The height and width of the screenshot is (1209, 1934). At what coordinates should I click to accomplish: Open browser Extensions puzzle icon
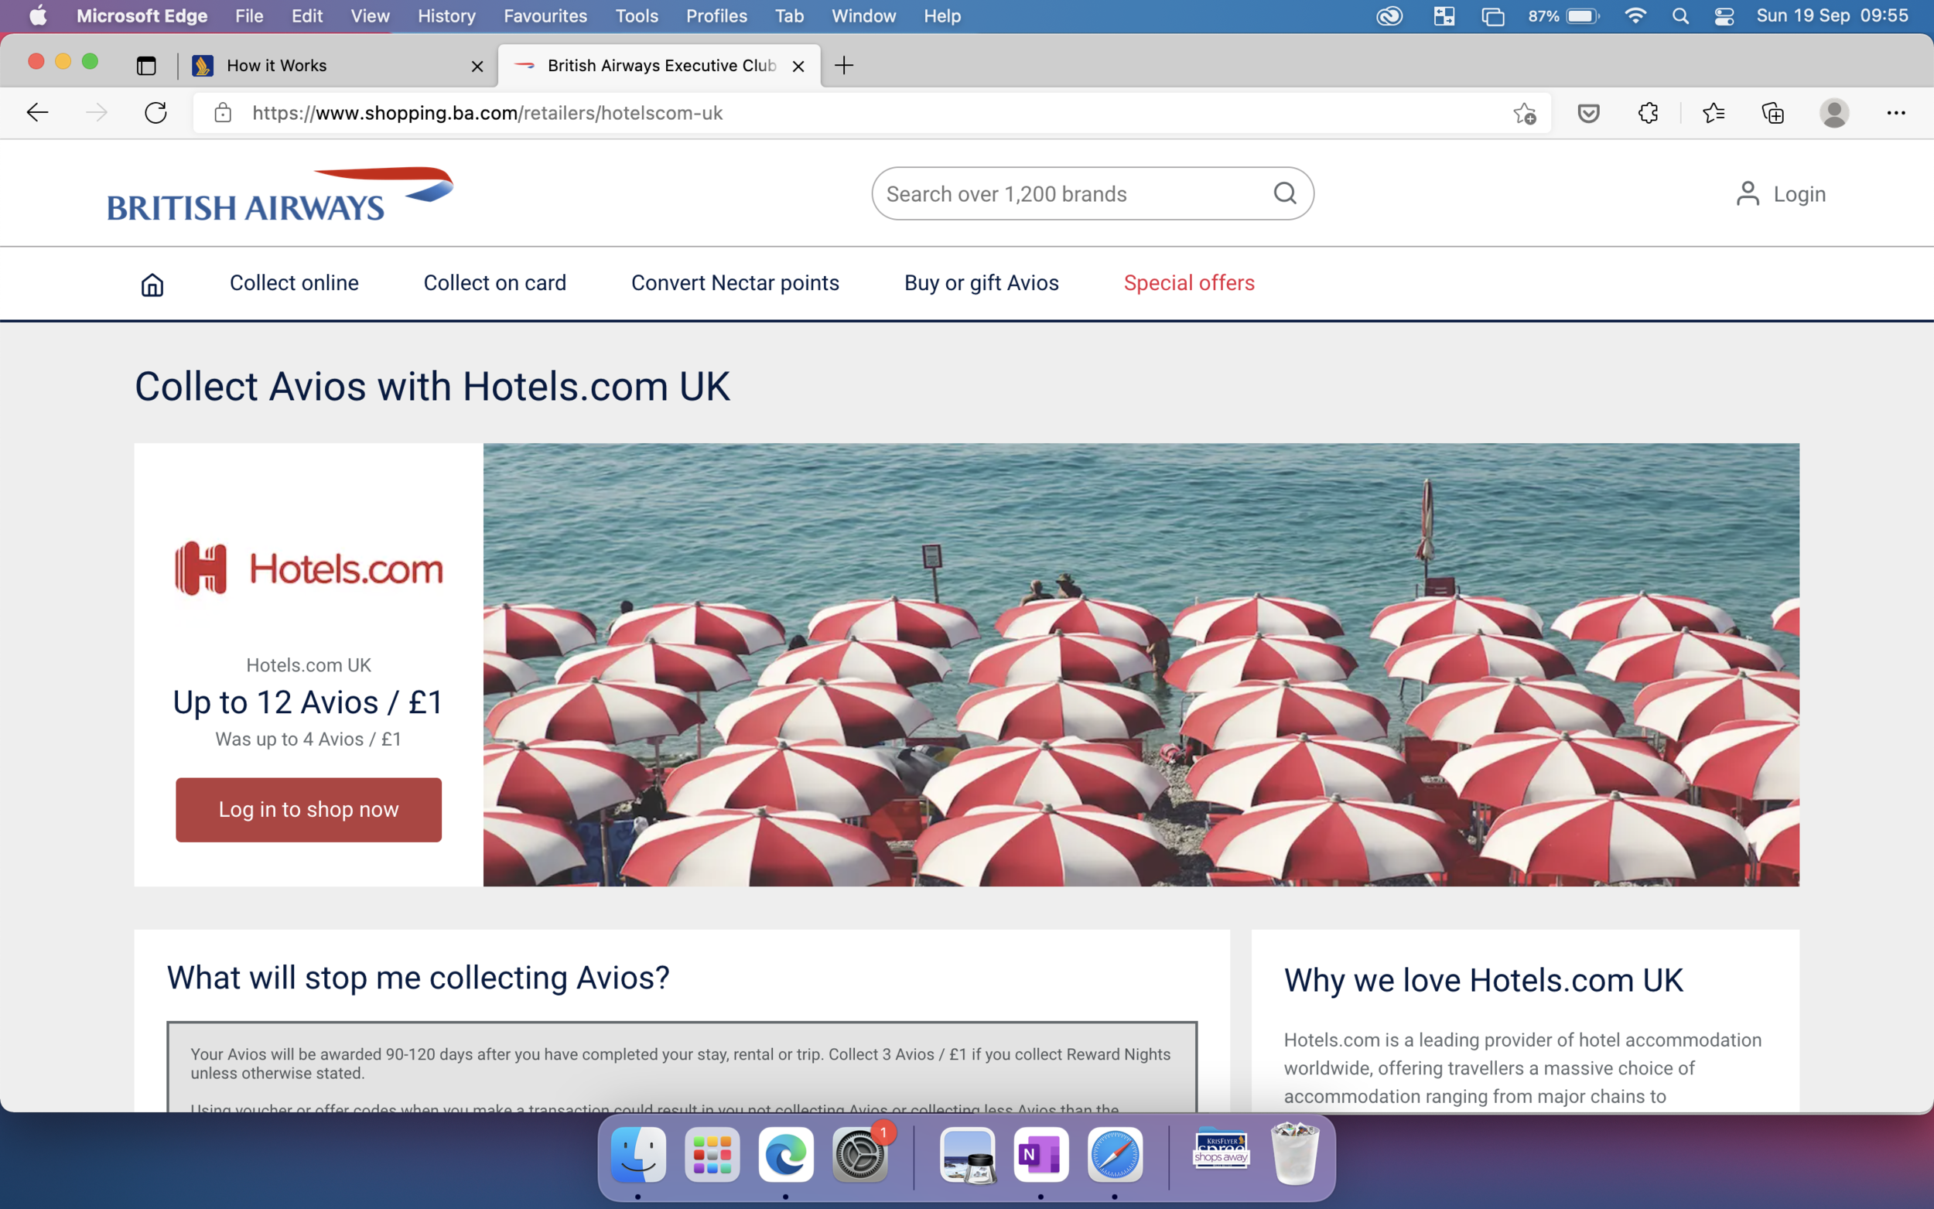click(1648, 113)
